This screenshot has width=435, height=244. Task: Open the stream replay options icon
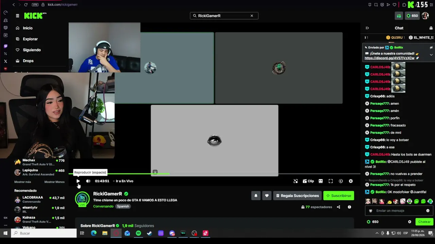(341, 181)
